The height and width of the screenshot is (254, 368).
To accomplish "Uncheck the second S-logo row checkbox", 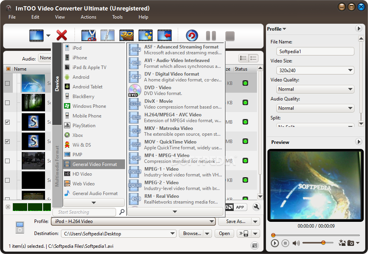I will click(7, 142).
